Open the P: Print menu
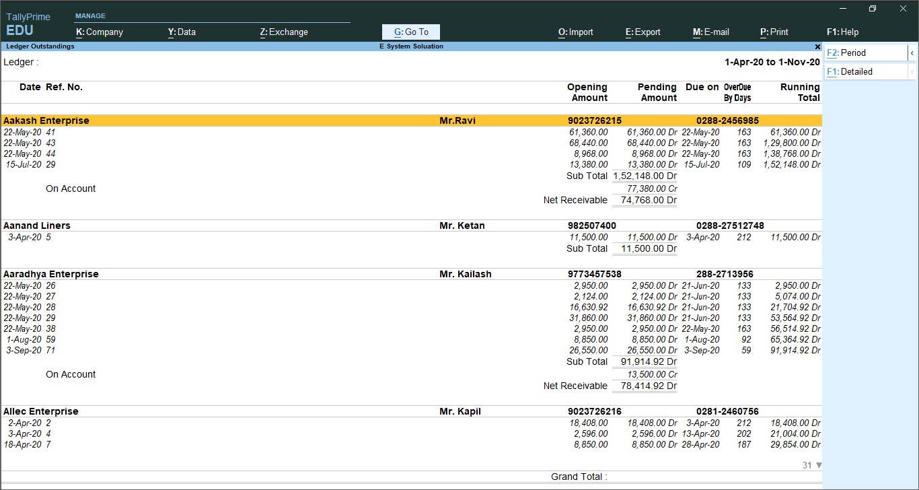 (x=774, y=32)
